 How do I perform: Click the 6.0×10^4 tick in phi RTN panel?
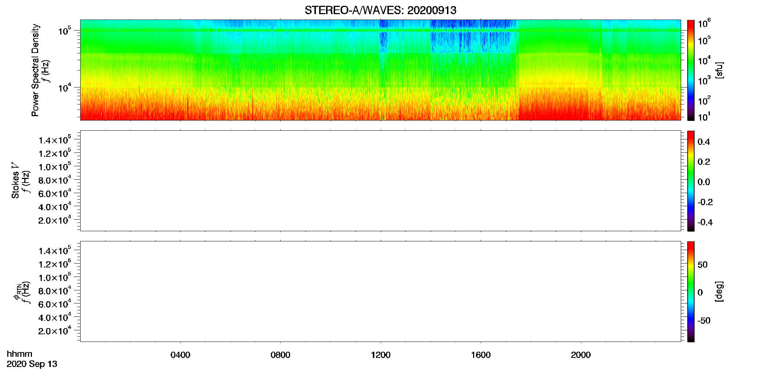(x=54, y=303)
